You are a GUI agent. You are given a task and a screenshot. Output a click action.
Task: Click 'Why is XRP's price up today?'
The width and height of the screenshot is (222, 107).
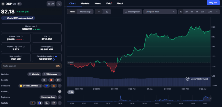click(18, 18)
